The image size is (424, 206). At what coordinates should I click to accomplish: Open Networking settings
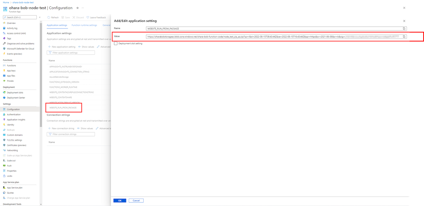[x=12, y=150]
